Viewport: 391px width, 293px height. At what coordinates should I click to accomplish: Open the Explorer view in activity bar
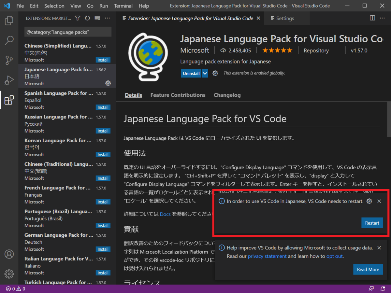tap(9, 21)
